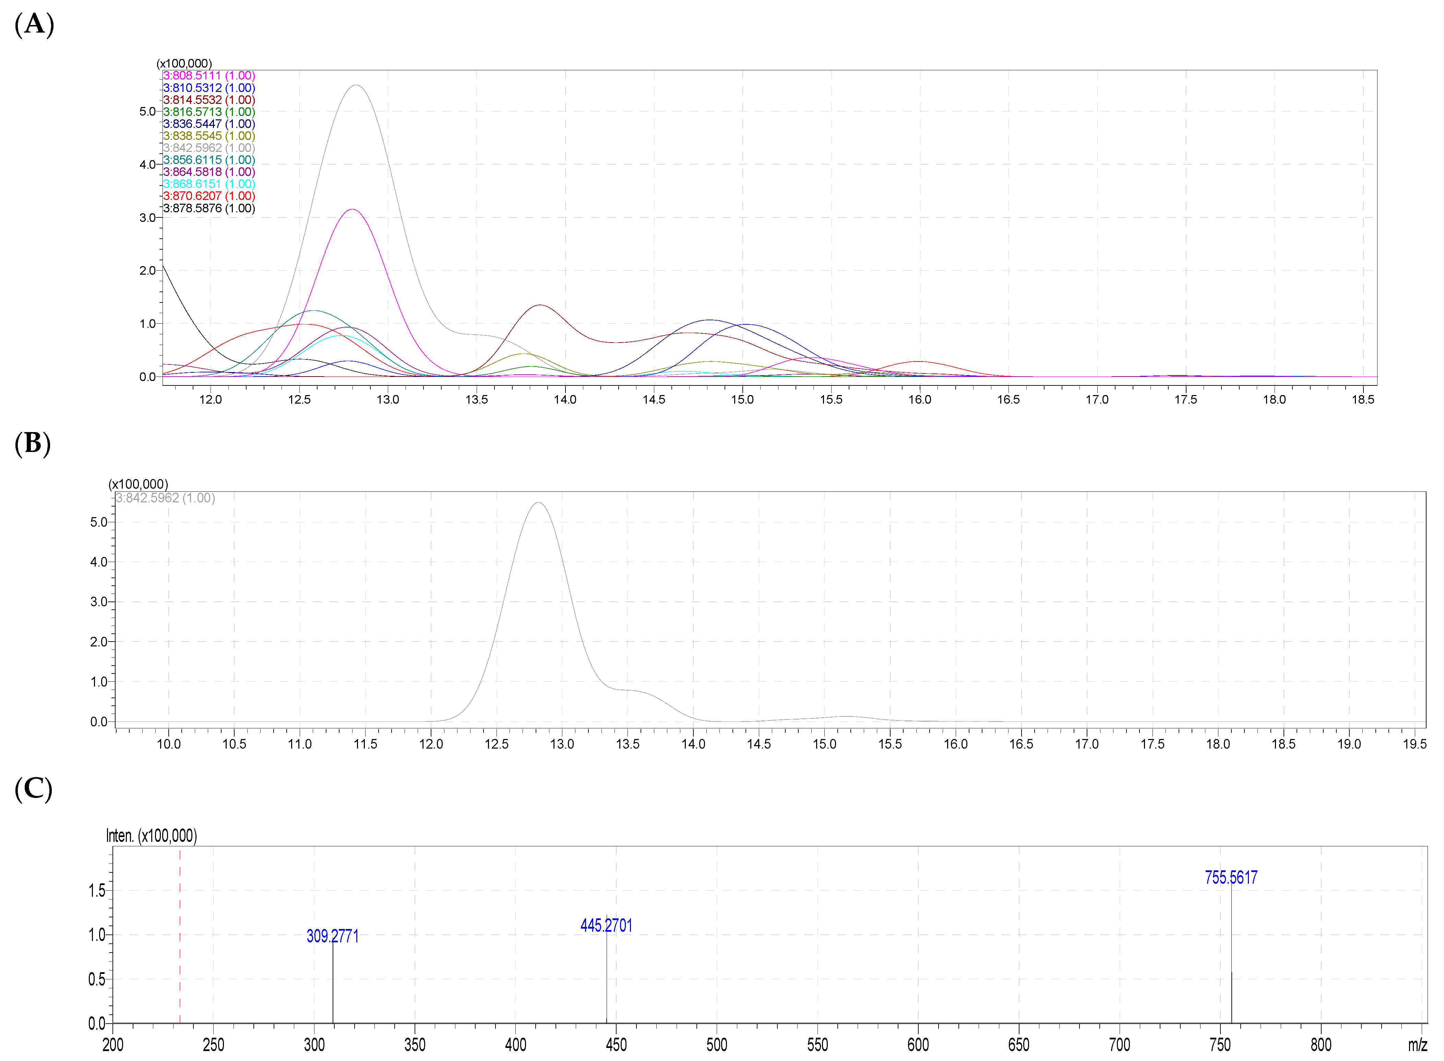This screenshot has height=1061, width=1444.
Task: Click the panel label (C)
Action: (33, 789)
